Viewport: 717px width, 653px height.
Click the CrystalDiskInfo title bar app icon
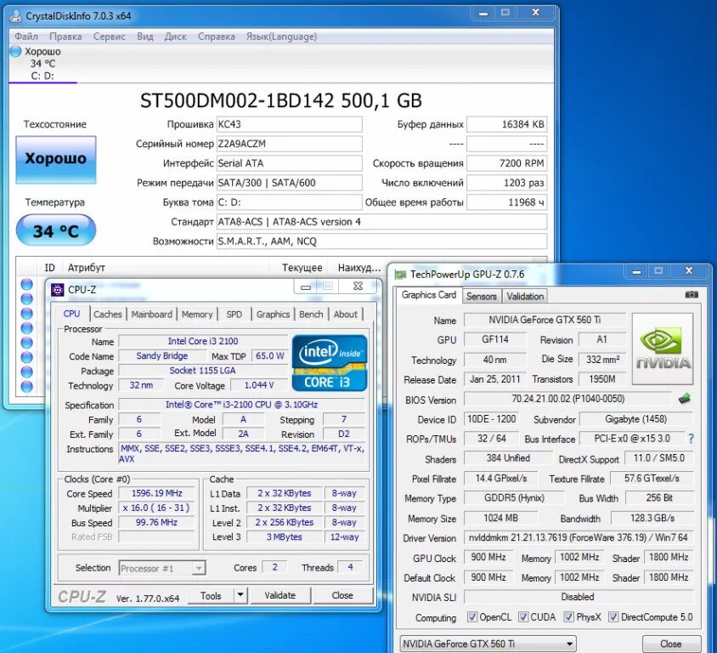point(15,16)
